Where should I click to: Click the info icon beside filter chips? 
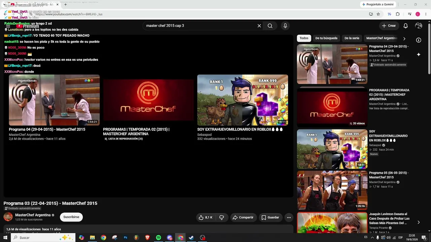click(419, 40)
